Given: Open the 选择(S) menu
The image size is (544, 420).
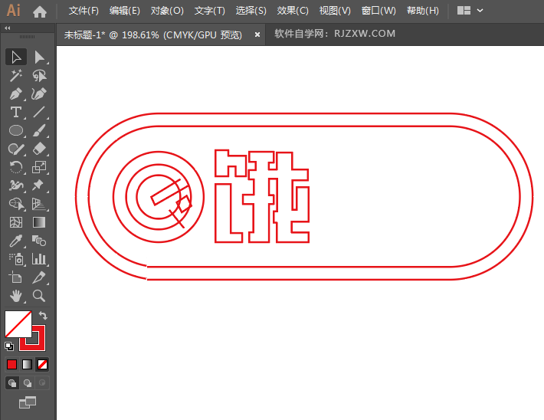Looking at the screenshot, I should 251,11.
